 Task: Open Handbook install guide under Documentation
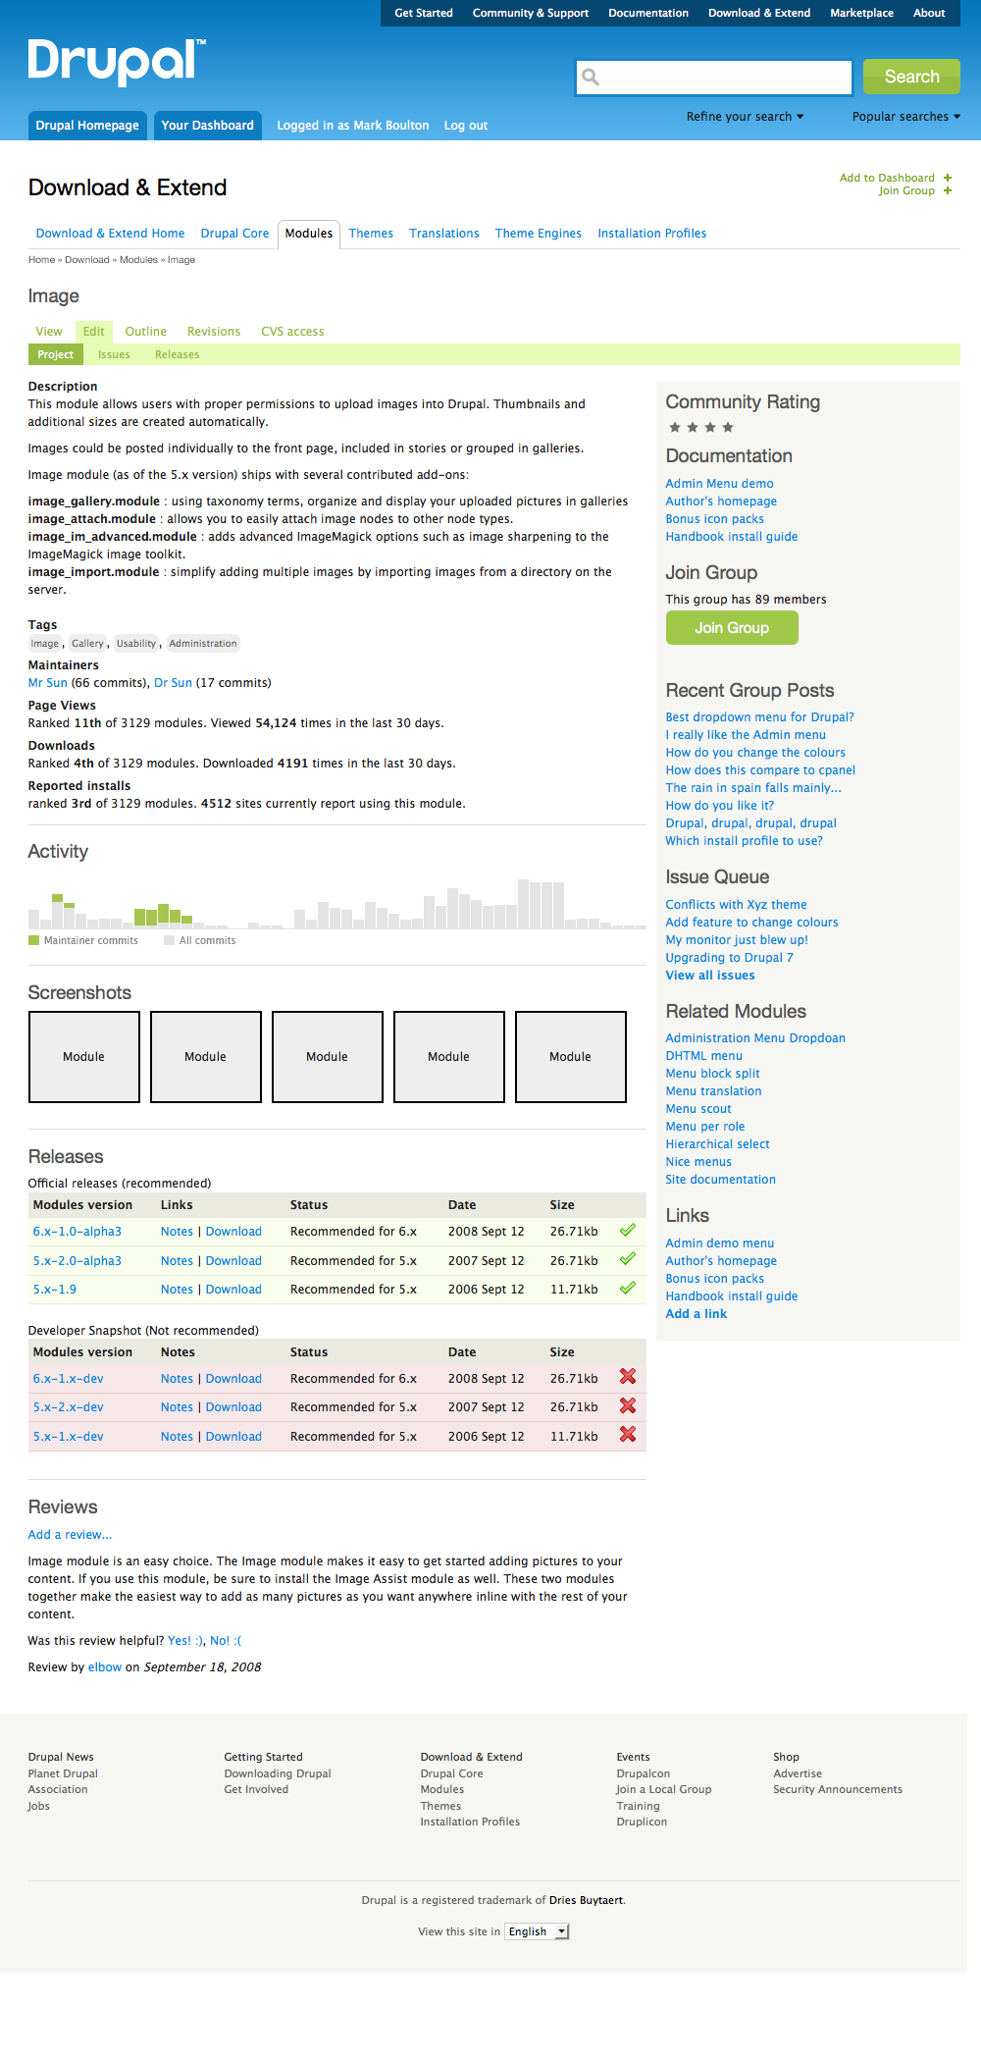pos(732,537)
